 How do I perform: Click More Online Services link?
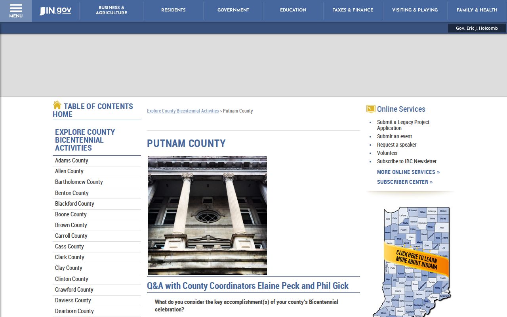coord(408,172)
